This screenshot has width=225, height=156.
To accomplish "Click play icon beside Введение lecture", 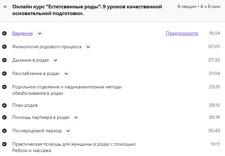I will coord(4,33).
